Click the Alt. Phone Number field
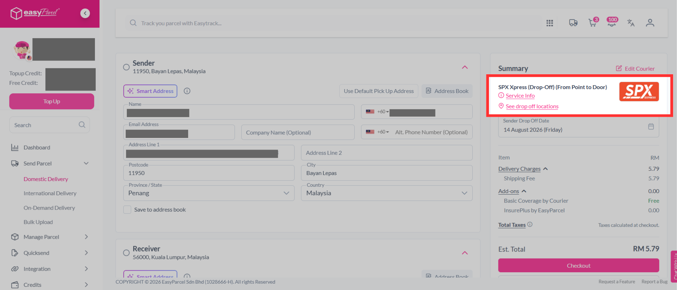Screen dimensions: 677x290 point(431,132)
